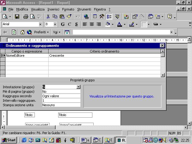Click the New Object icon

coord(157,16)
